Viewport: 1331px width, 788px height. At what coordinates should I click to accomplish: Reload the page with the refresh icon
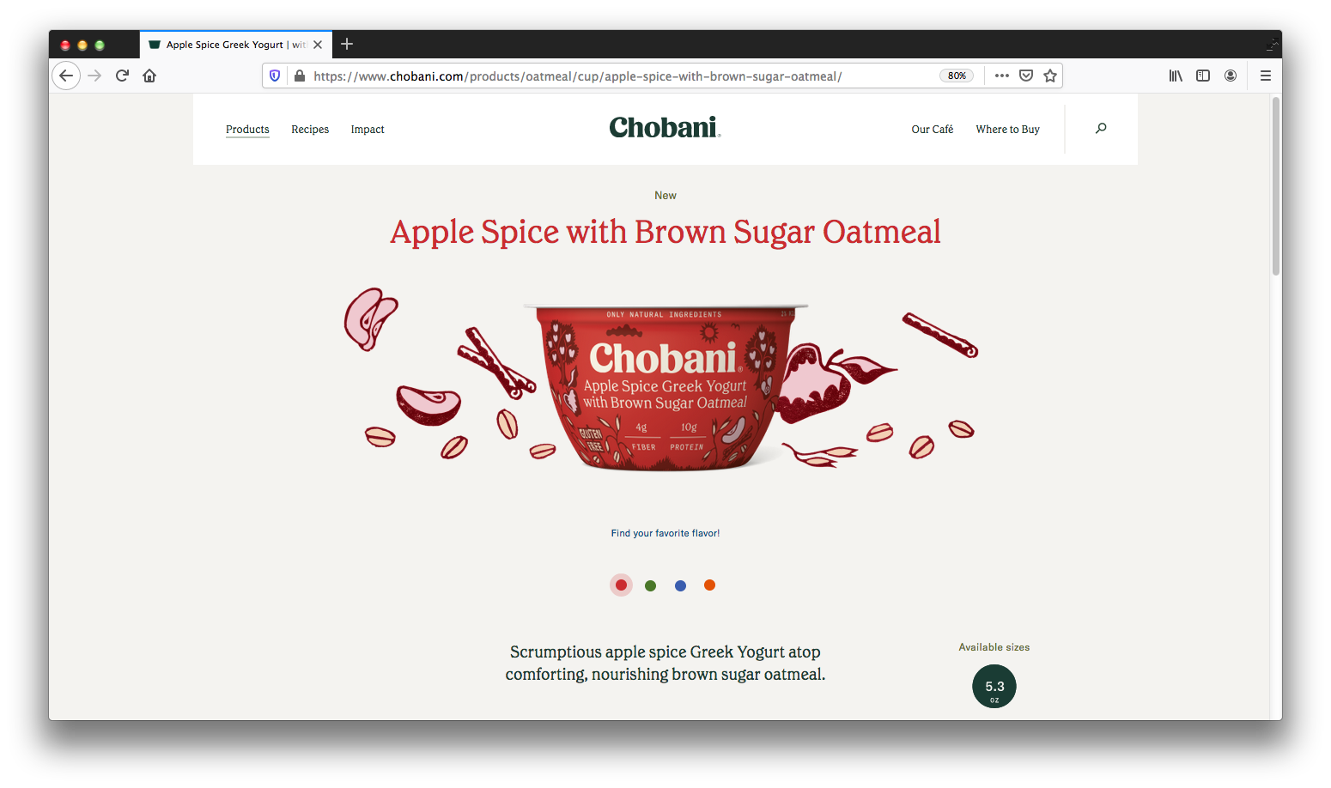click(x=122, y=76)
